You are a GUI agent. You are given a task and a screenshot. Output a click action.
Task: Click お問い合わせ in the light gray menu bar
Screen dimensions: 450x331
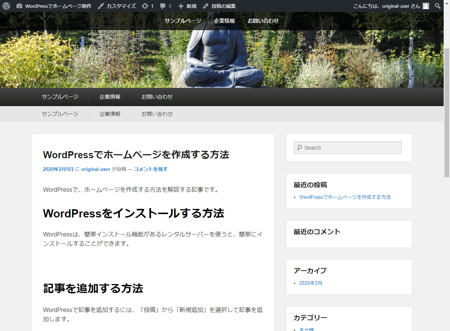(x=157, y=114)
